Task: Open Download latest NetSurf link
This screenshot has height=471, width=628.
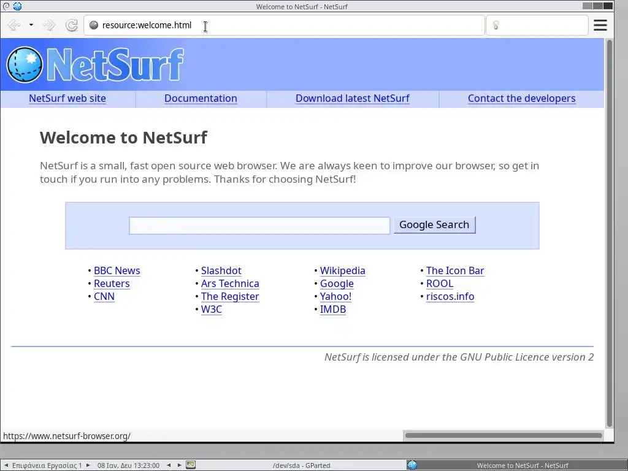Action: coord(353,99)
